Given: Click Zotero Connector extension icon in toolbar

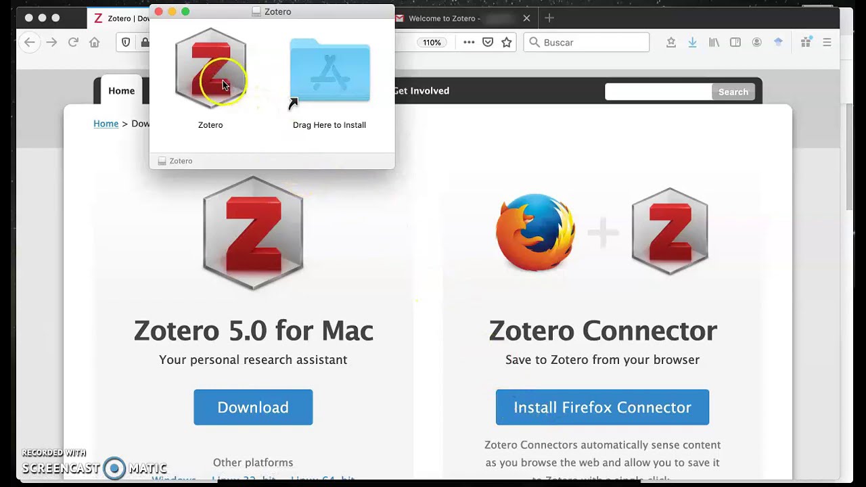Looking at the screenshot, I should 778,43.
